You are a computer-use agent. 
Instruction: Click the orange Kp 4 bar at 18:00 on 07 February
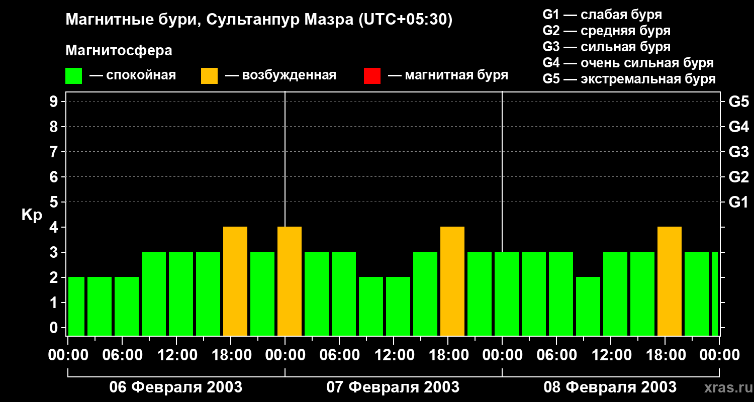coord(452,281)
